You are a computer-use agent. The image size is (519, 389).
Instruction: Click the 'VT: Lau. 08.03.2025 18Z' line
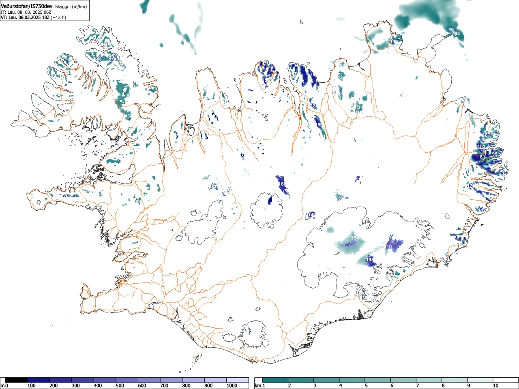25,17
